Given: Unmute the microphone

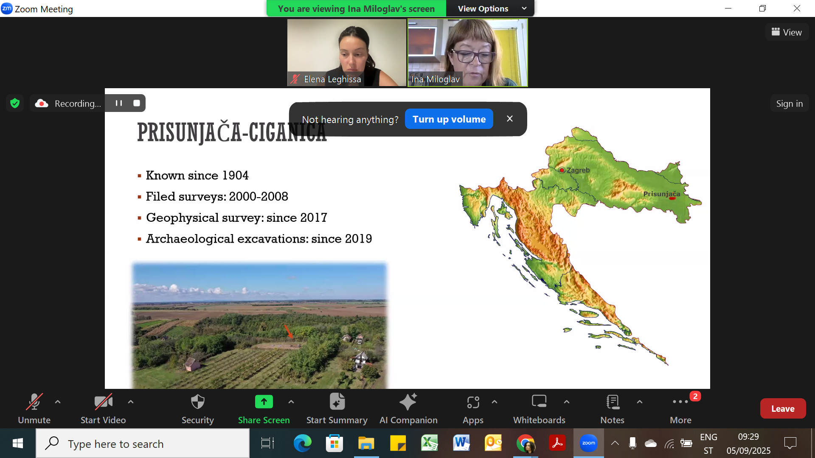Looking at the screenshot, I should (34, 402).
